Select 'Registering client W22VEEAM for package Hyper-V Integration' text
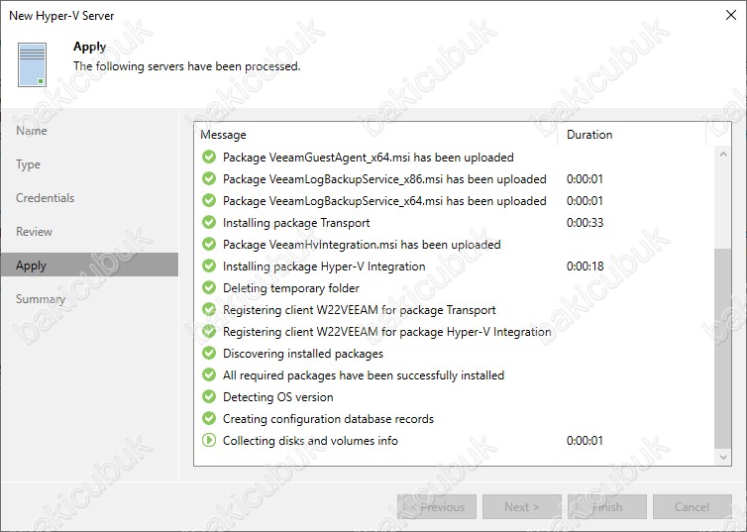 [x=386, y=332]
